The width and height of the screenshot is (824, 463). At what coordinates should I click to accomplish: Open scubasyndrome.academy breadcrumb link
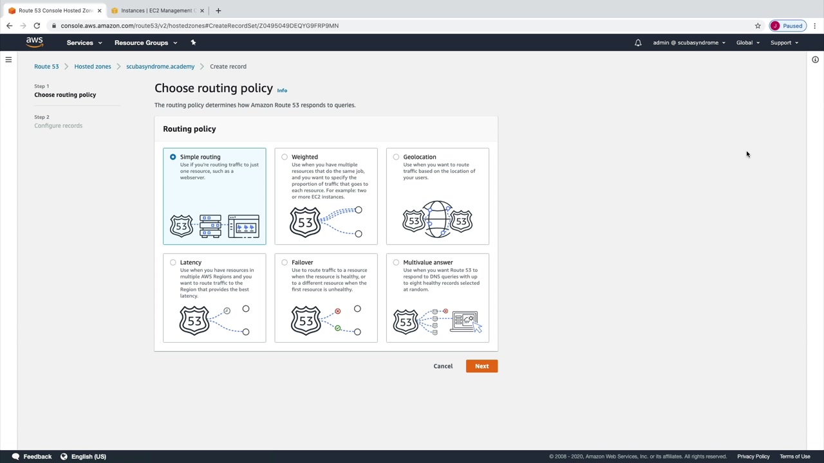160,66
